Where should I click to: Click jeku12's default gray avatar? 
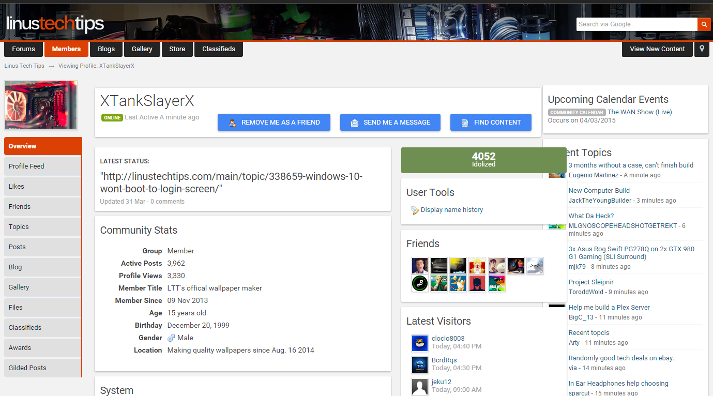(420, 386)
